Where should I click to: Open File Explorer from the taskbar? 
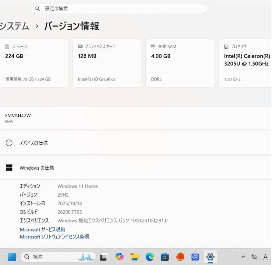tap(135, 257)
